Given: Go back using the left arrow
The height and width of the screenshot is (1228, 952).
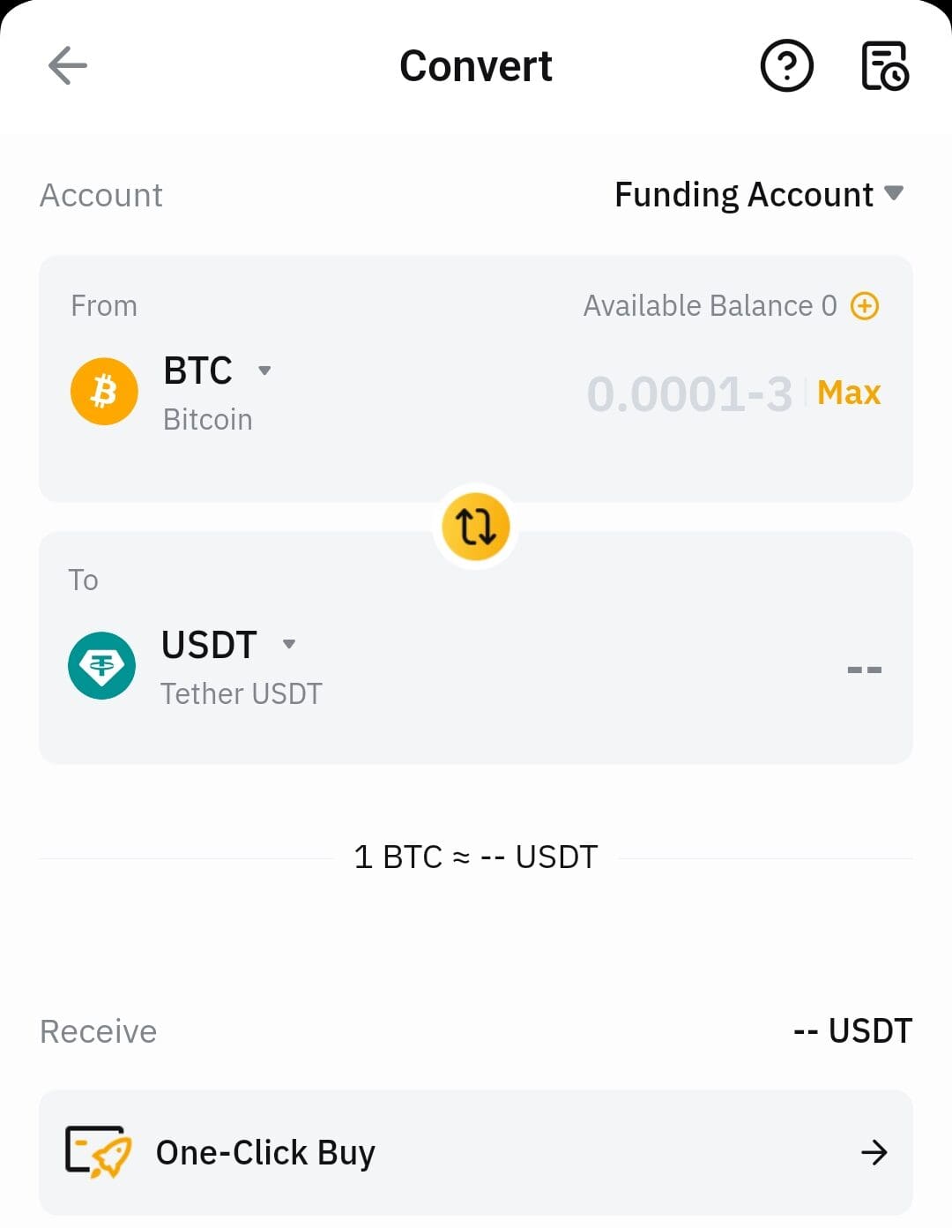Looking at the screenshot, I should (x=68, y=66).
